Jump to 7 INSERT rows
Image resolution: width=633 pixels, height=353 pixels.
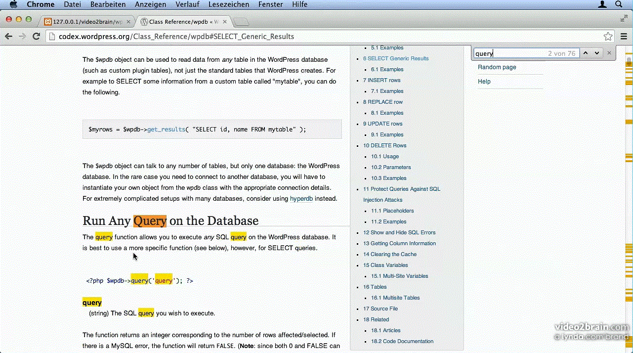(x=381, y=80)
